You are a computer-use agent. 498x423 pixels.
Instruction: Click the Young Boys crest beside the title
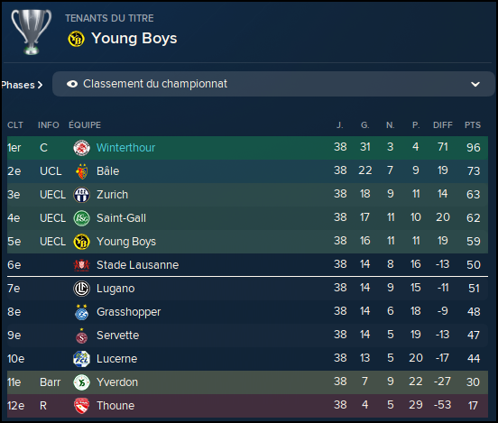coord(76,39)
